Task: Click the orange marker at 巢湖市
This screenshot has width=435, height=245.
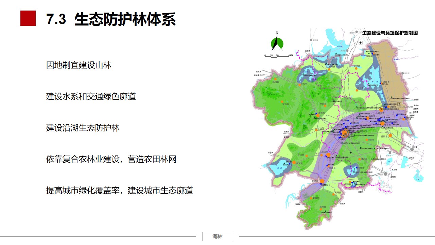Action: (x=294, y=163)
